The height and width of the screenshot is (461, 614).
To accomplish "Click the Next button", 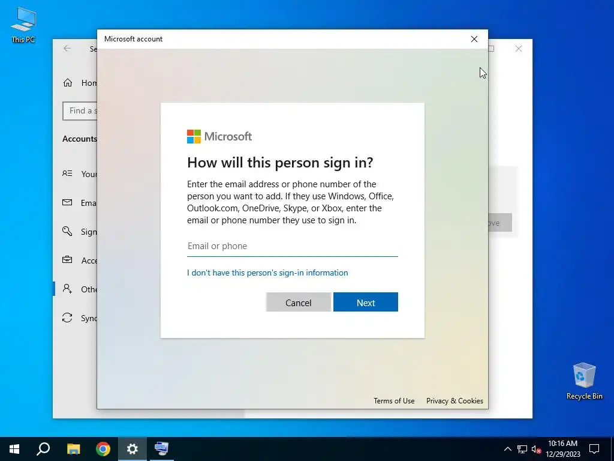I will click(x=366, y=303).
